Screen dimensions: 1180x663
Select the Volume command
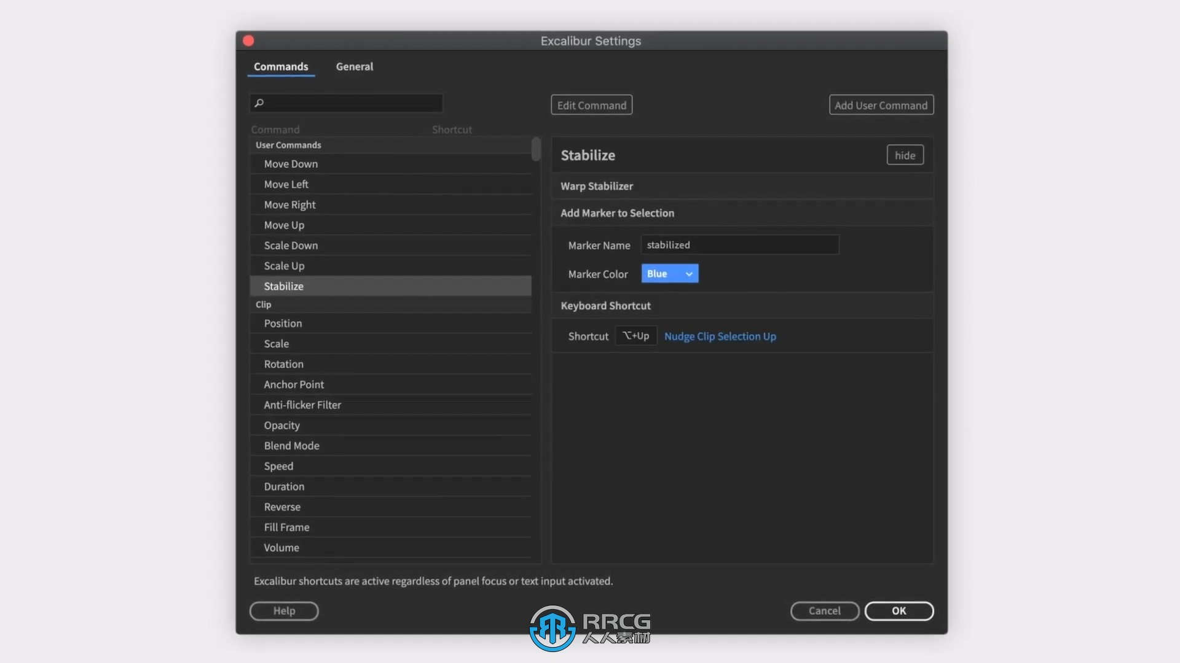click(x=390, y=547)
